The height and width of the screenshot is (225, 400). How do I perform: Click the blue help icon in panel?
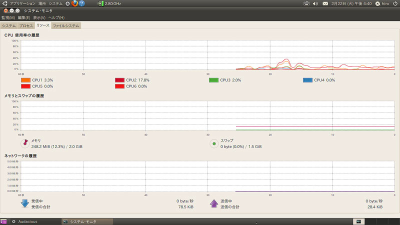[81, 3]
